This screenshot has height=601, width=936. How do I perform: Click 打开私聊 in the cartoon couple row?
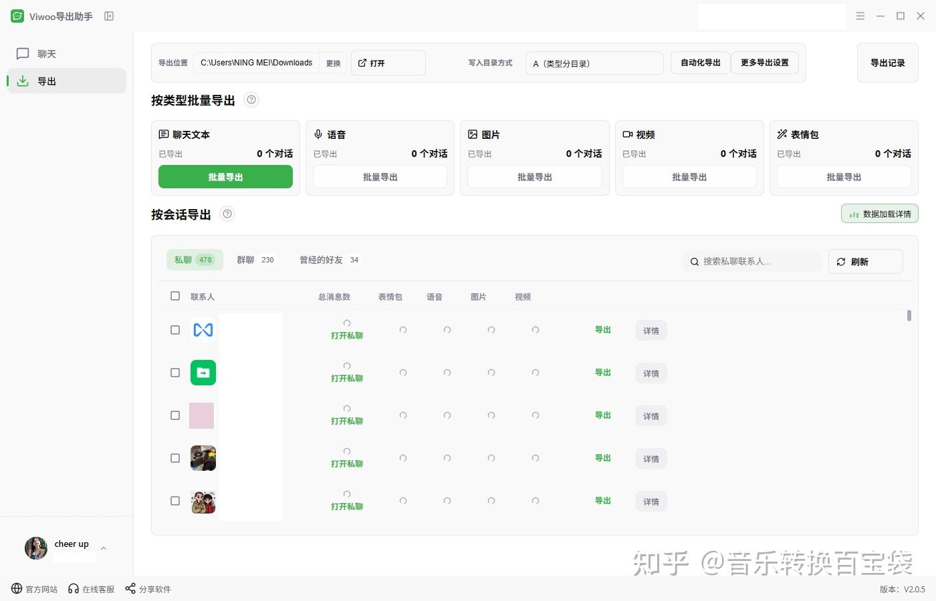point(347,507)
